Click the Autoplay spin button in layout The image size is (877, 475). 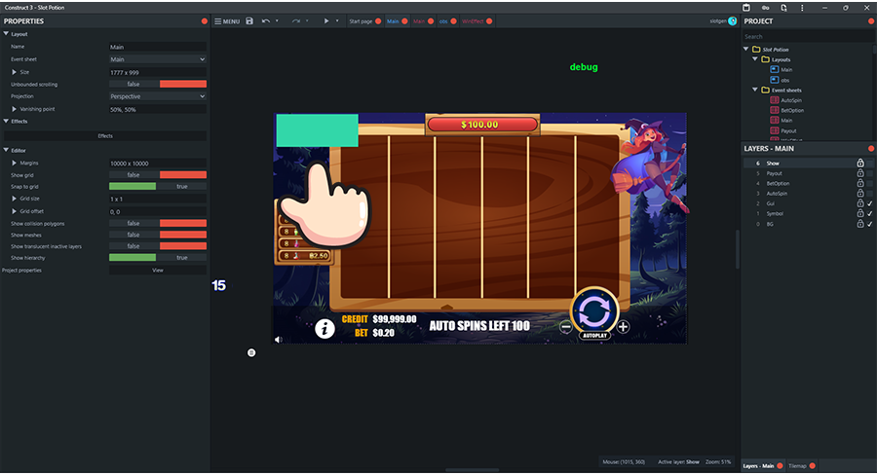click(594, 313)
